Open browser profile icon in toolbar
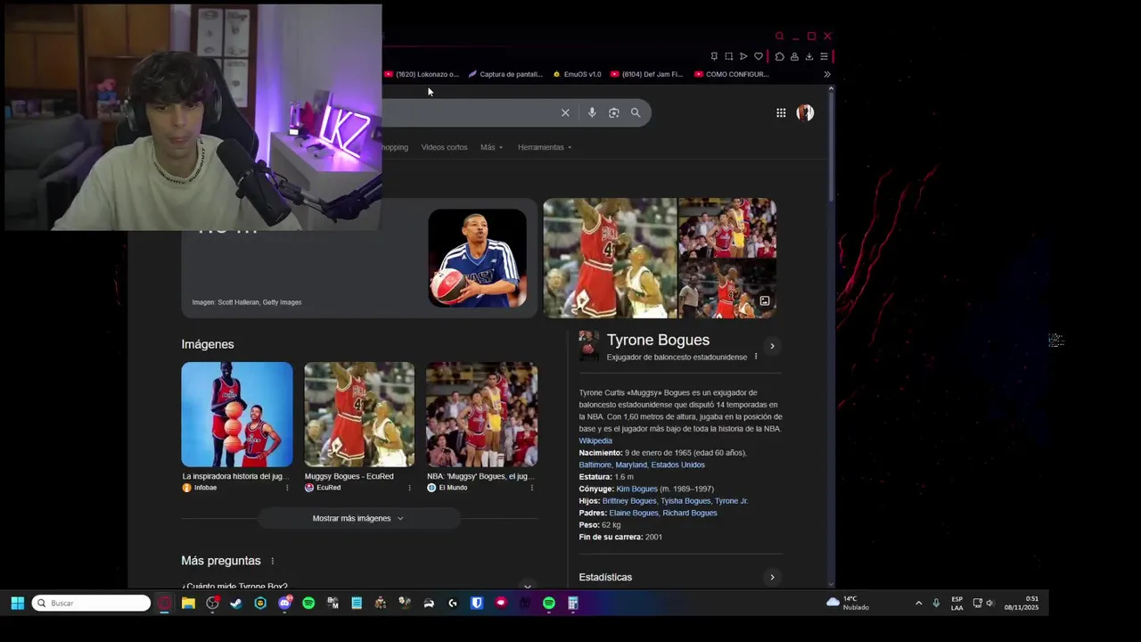 tap(794, 56)
